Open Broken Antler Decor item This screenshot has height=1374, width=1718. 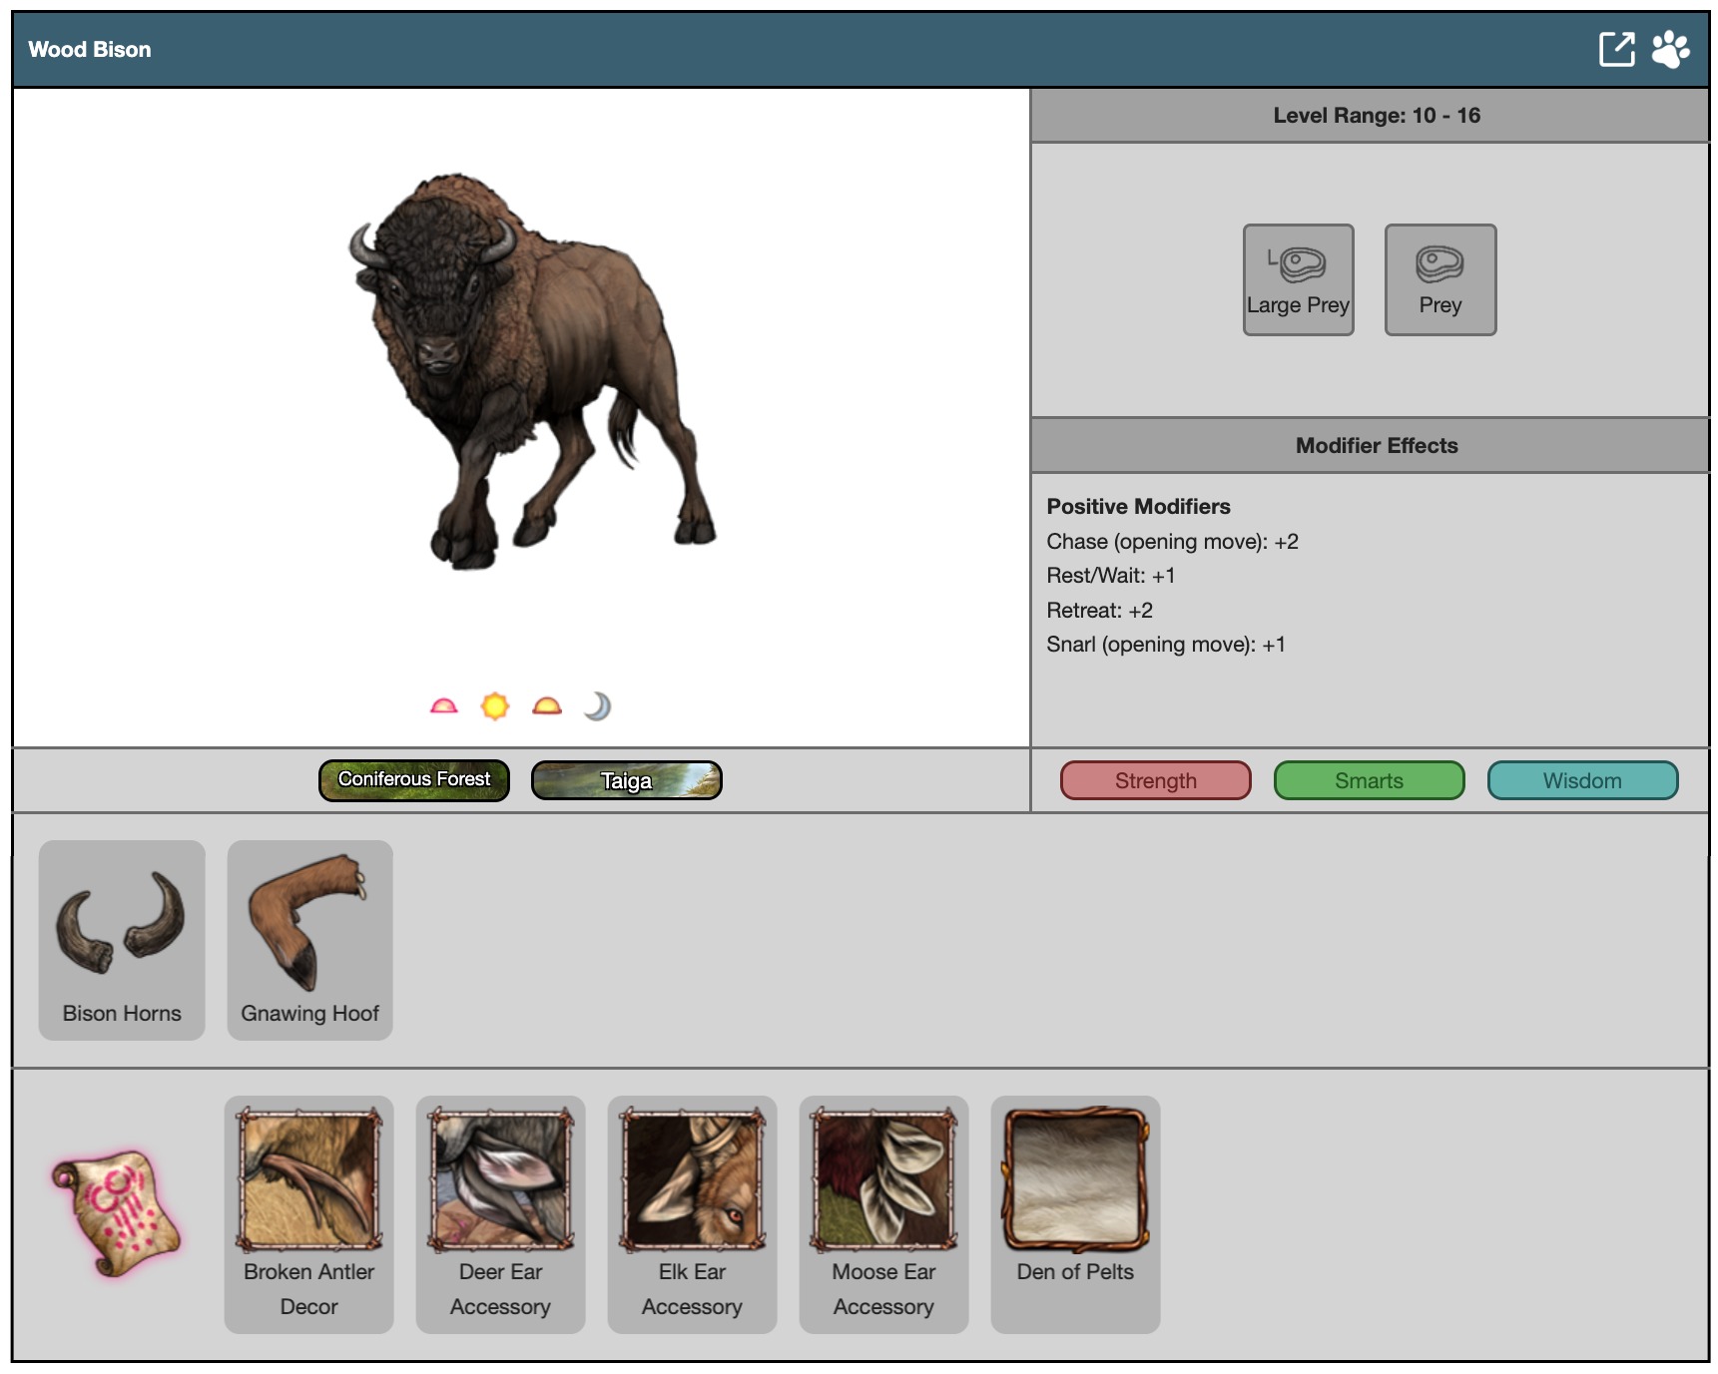308,1213
